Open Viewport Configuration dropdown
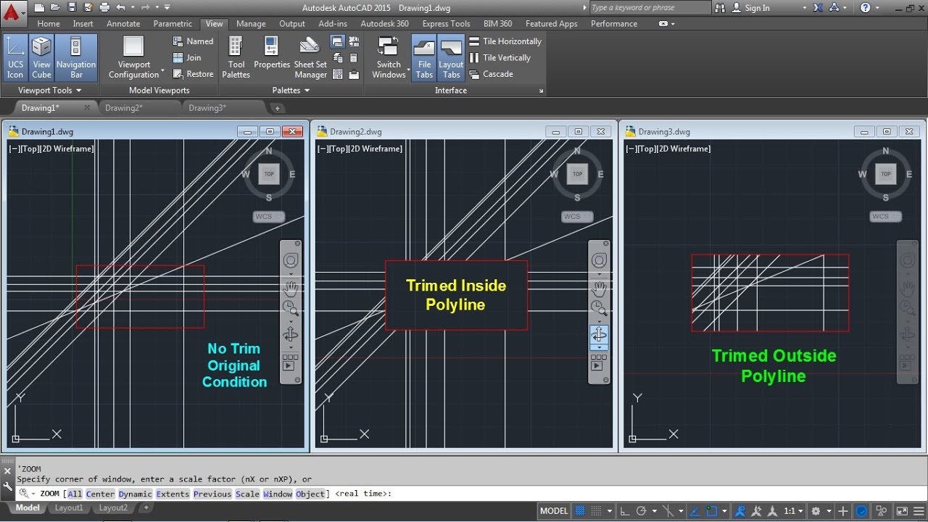Image resolution: width=928 pixels, height=522 pixels. [134, 57]
